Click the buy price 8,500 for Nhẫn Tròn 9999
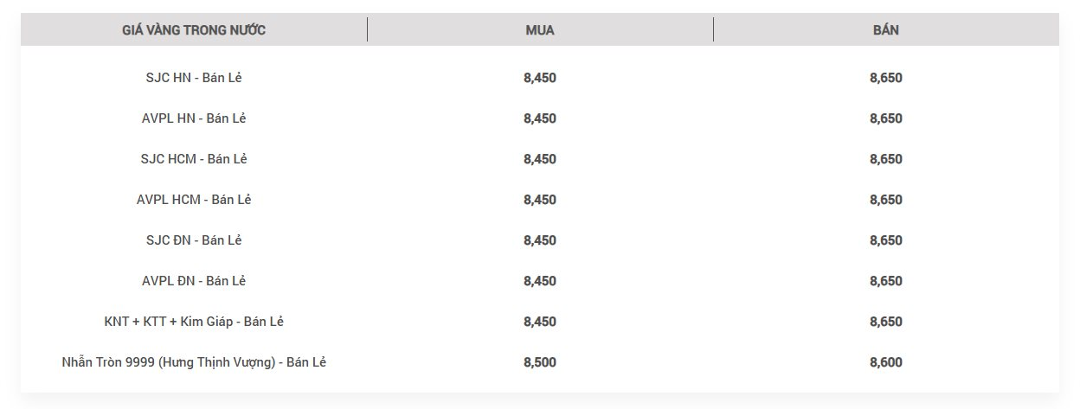Viewport: 1080px width, 409px height. [540, 362]
